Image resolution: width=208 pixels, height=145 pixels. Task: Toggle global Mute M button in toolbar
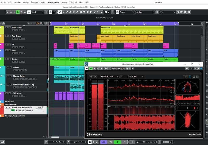pyautogui.click(x=8, y=12)
